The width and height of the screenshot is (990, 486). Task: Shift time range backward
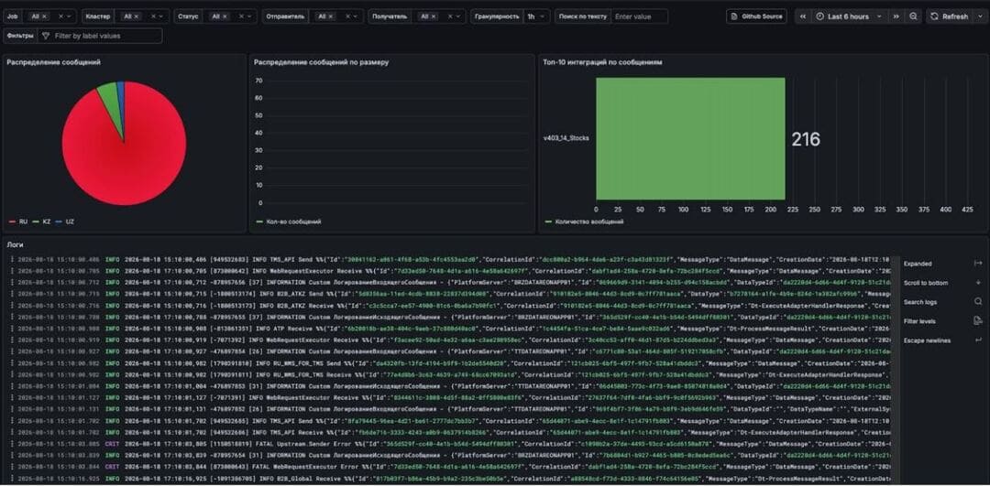pyautogui.click(x=802, y=16)
